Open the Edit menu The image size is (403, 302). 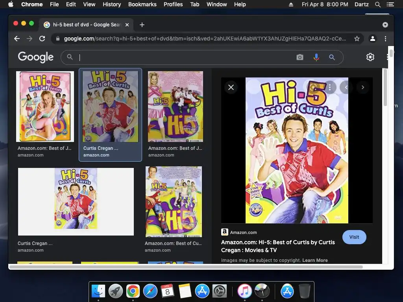click(x=71, y=4)
